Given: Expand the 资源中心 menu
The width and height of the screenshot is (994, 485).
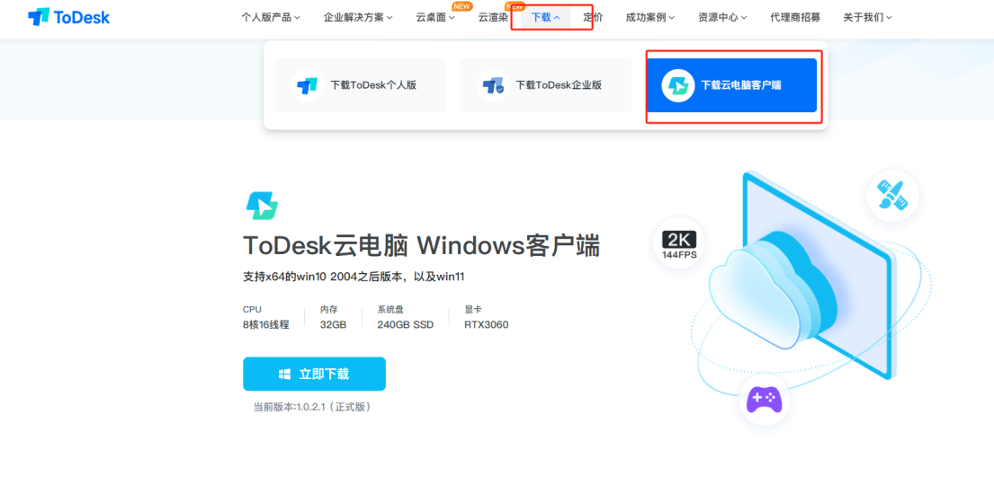Looking at the screenshot, I should coord(722,17).
